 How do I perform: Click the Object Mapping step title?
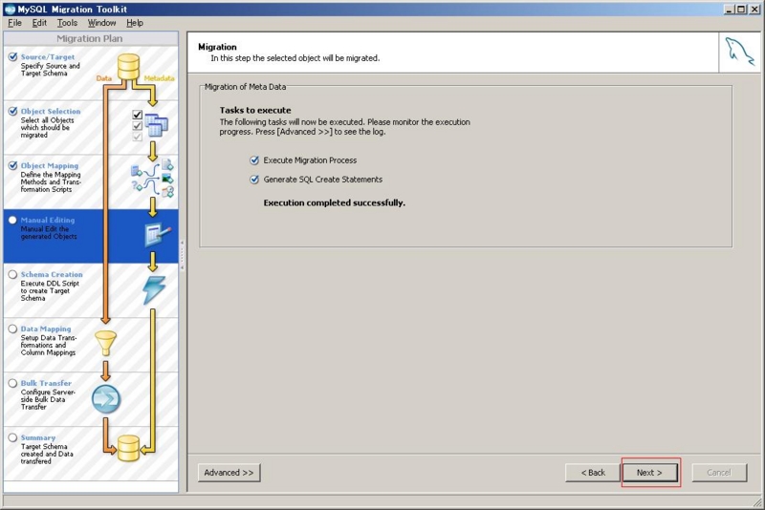point(50,165)
